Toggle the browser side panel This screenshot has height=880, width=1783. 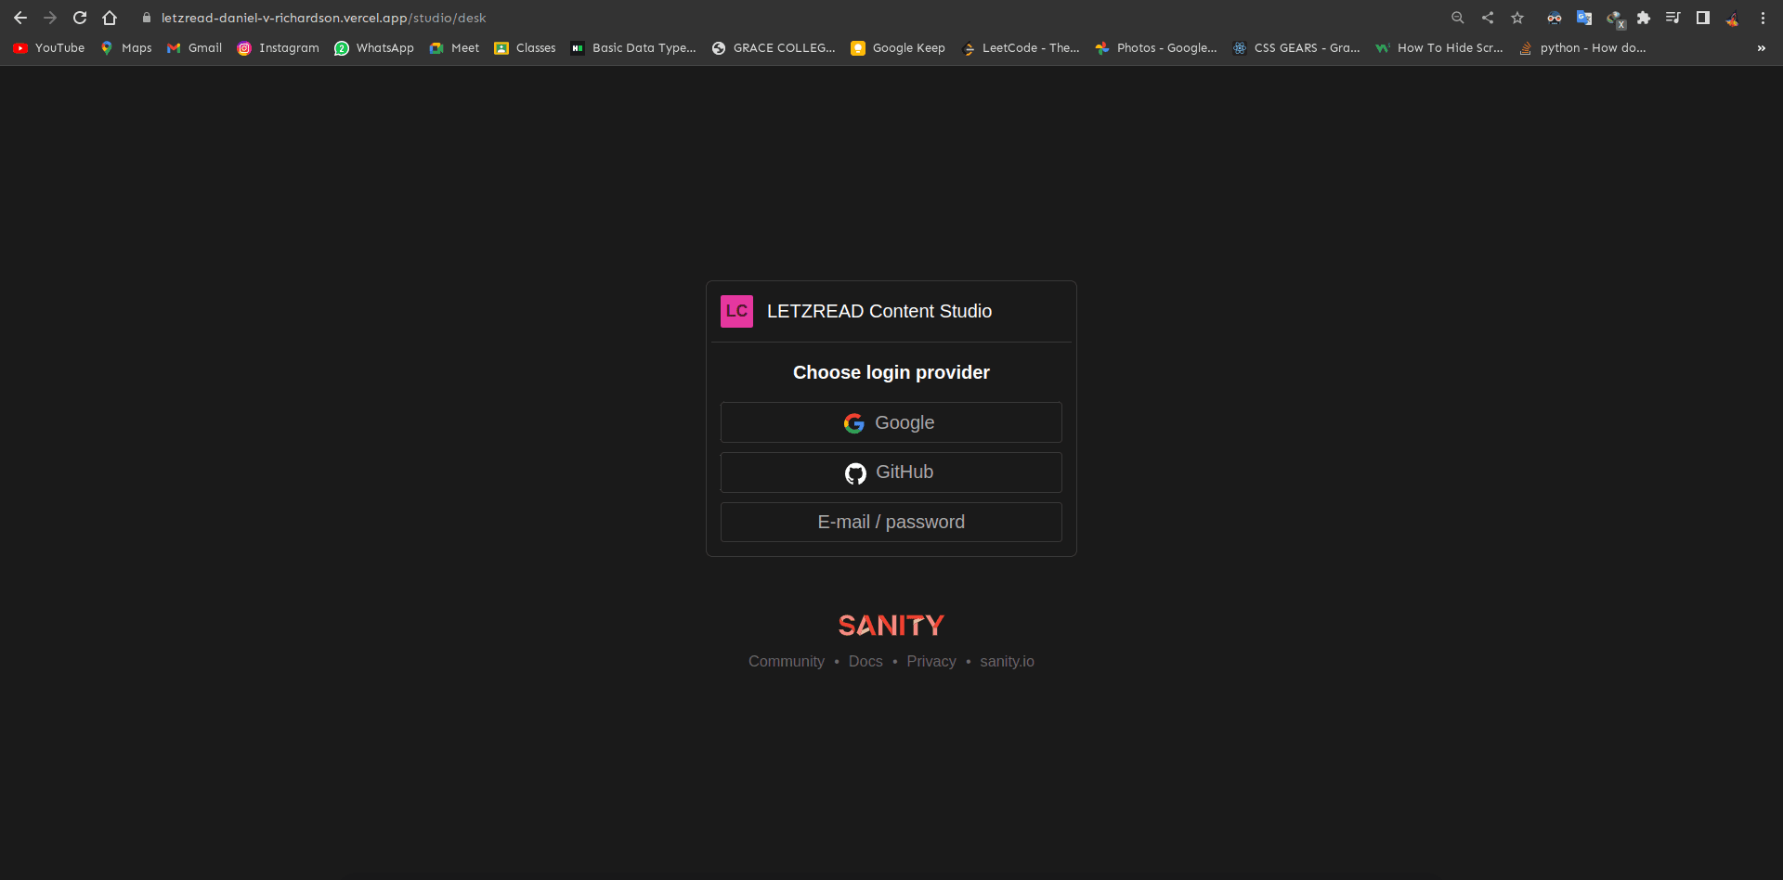pos(1703,18)
